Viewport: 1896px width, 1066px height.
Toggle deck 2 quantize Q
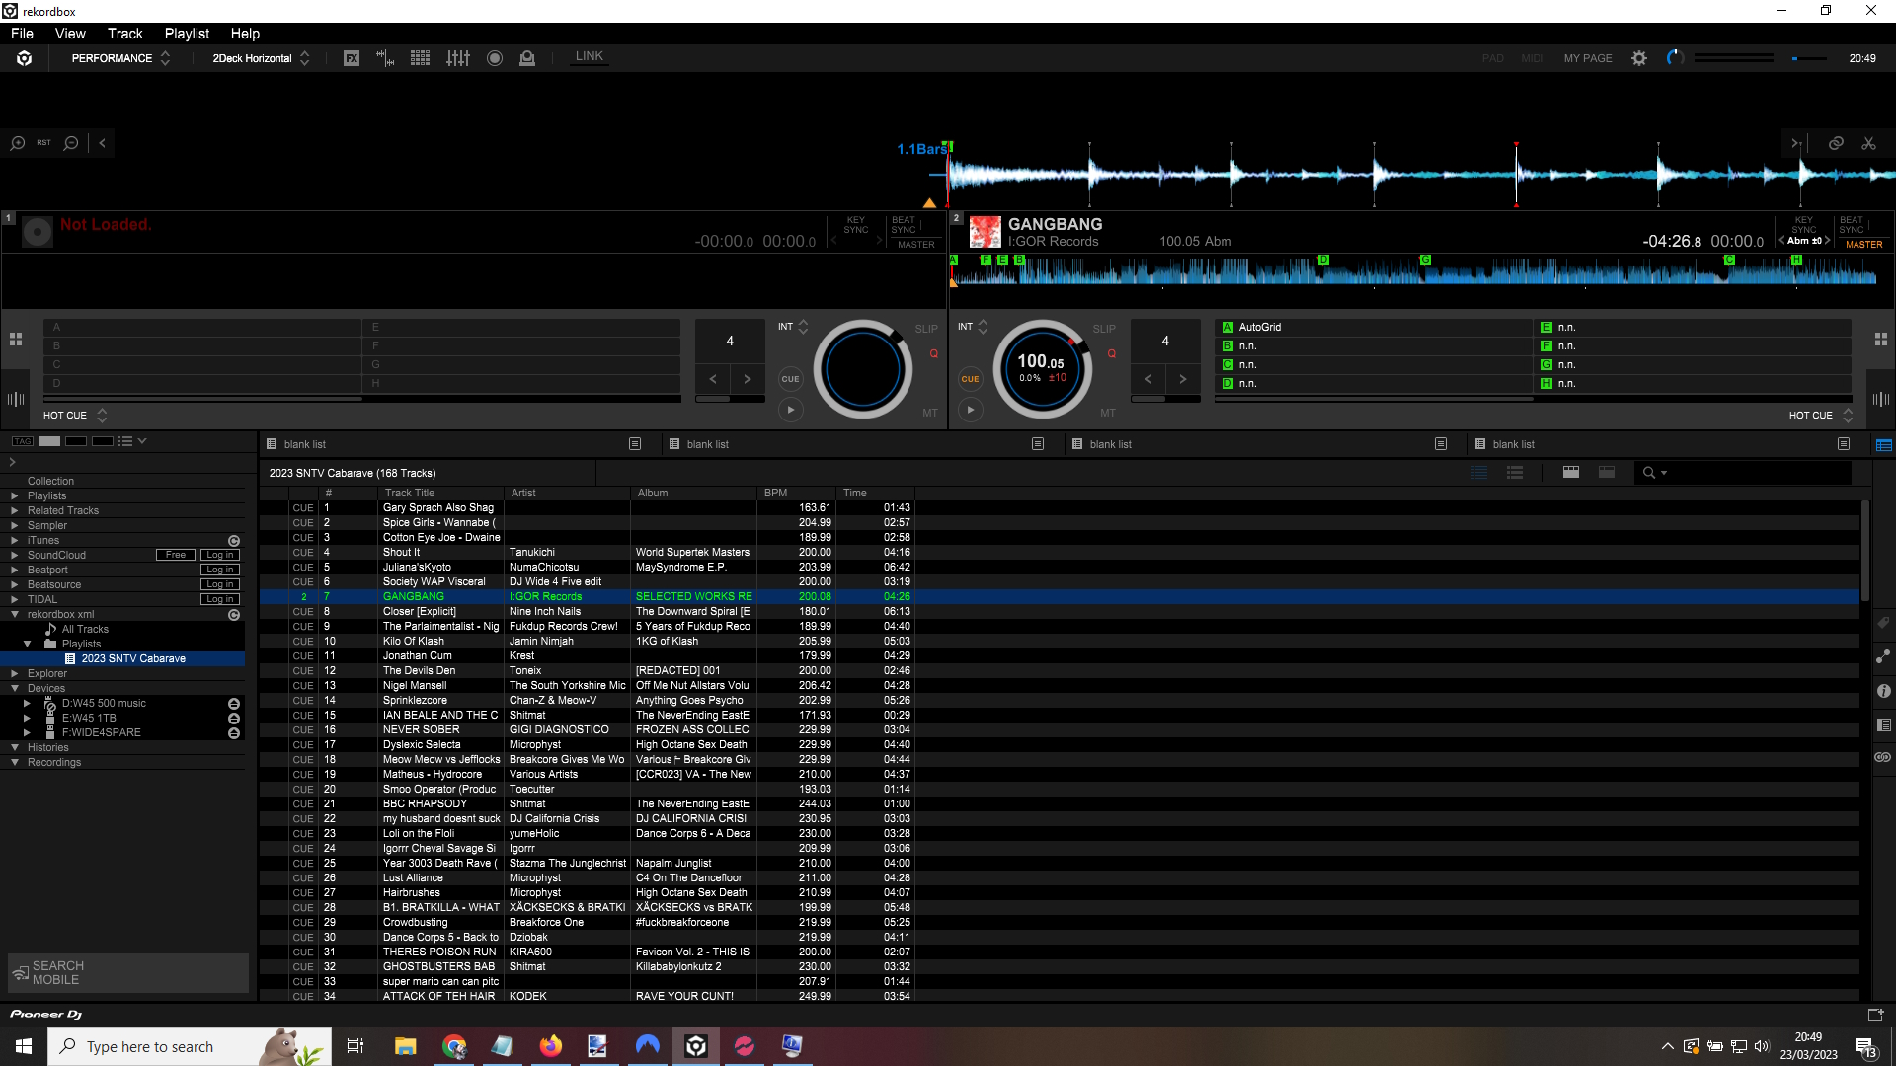tap(1111, 353)
